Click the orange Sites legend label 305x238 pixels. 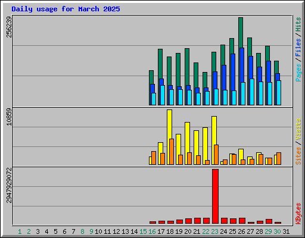(298, 156)
